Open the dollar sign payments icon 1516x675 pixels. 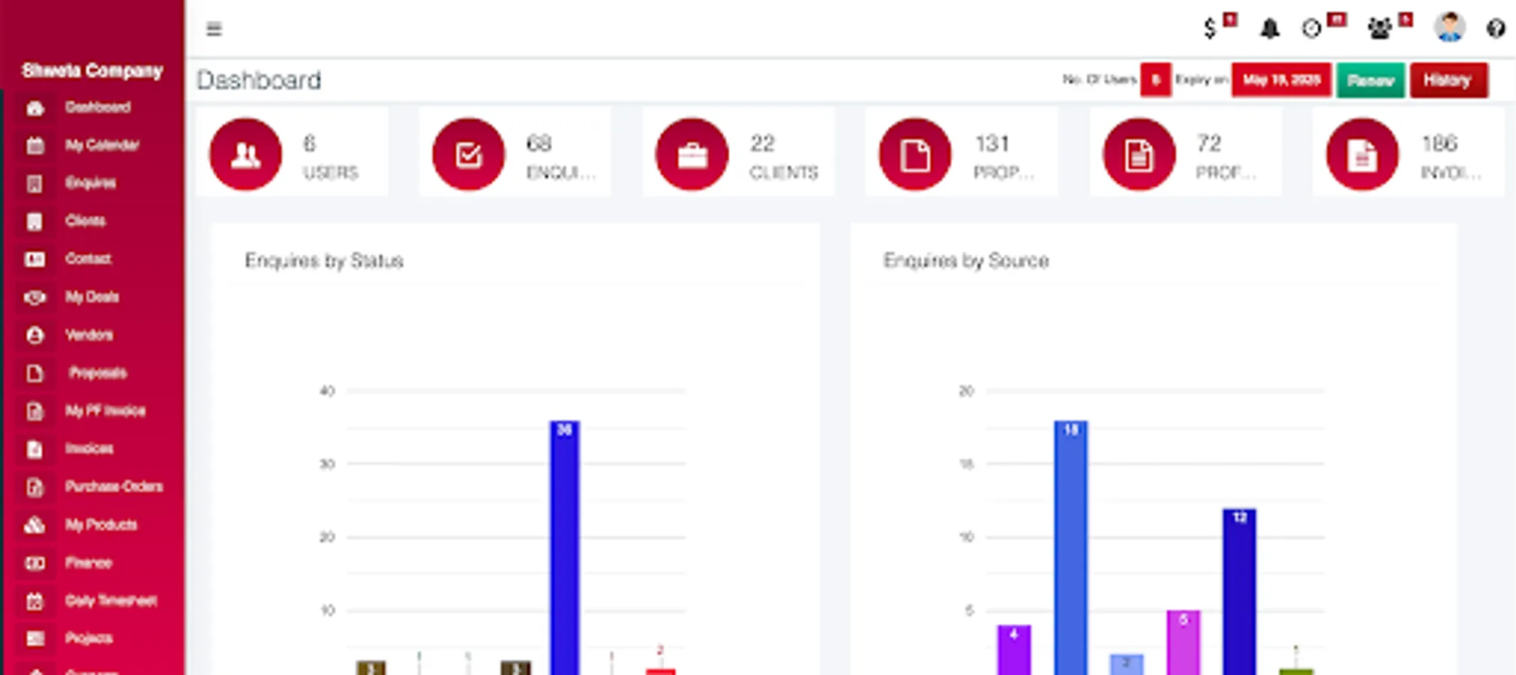[x=1209, y=28]
